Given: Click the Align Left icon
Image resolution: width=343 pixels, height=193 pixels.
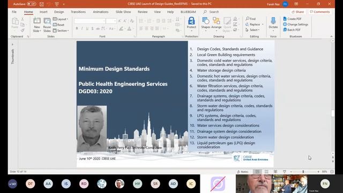Looking at the screenshot, I should (141, 28).
